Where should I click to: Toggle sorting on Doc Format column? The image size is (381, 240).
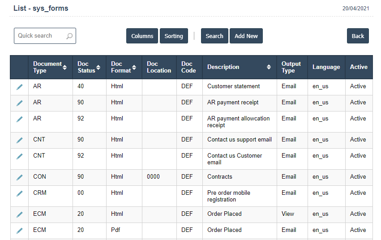click(134, 67)
